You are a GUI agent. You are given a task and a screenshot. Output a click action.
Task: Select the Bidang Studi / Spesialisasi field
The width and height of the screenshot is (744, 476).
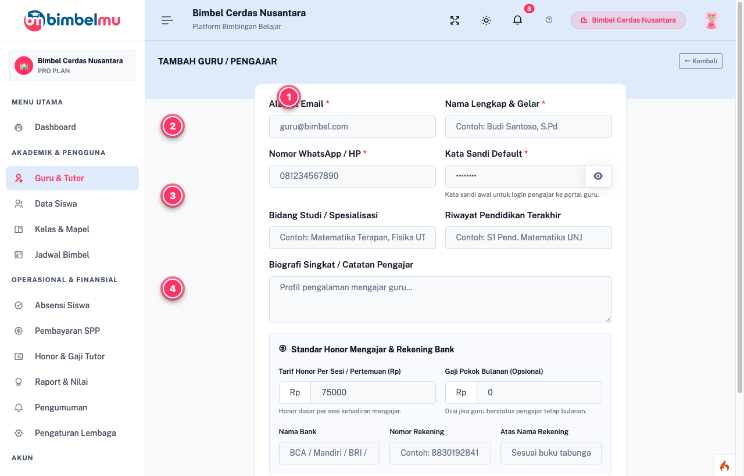[x=352, y=237]
